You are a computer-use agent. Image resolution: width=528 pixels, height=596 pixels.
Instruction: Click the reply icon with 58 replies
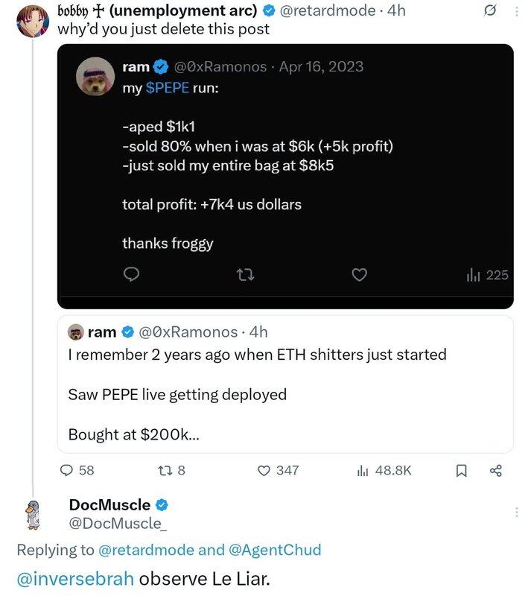(67, 470)
